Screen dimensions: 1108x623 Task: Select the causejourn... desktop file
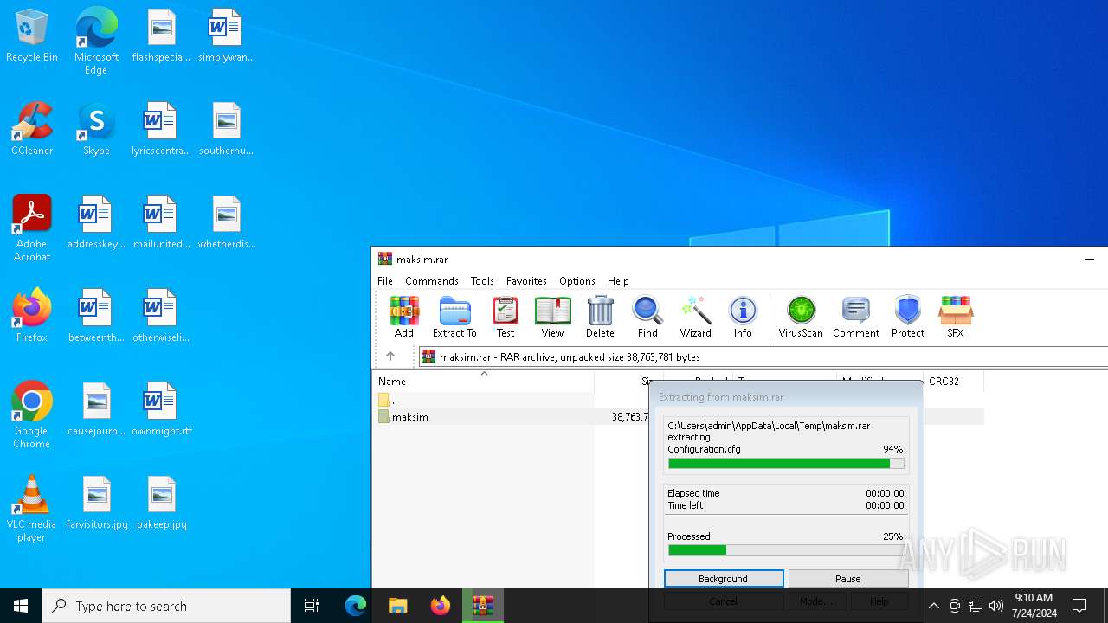[96, 409]
